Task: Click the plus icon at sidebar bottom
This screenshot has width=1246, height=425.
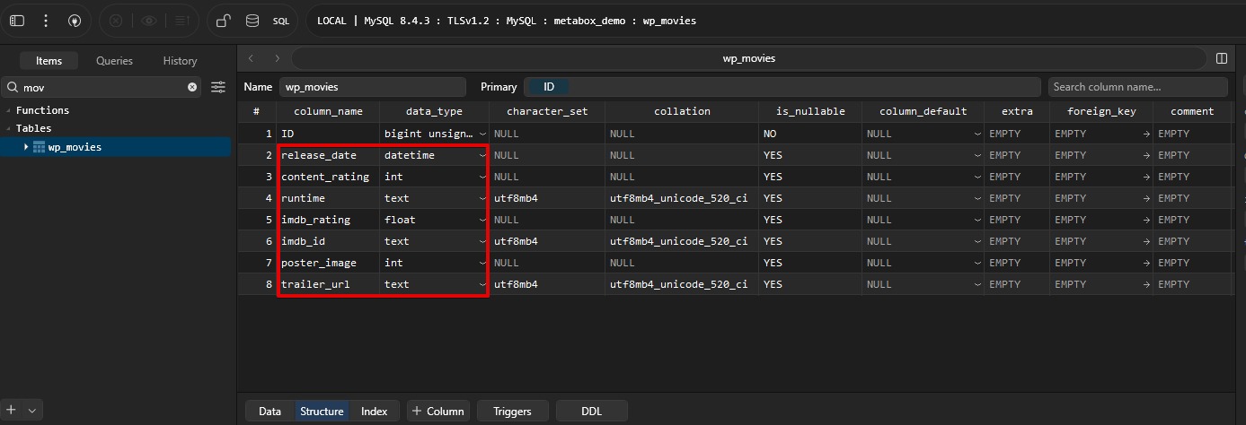Action: coord(12,410)
